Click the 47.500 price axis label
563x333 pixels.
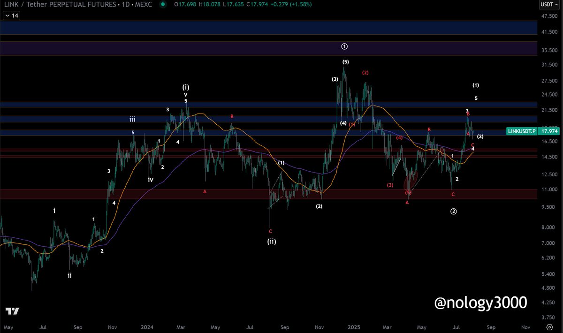[x=549, y=16]
